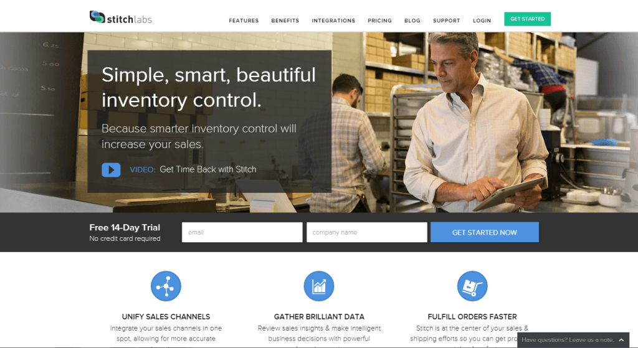638x348 pixels.
Task: Click the Login link
Action: click(x=482, y=21)
